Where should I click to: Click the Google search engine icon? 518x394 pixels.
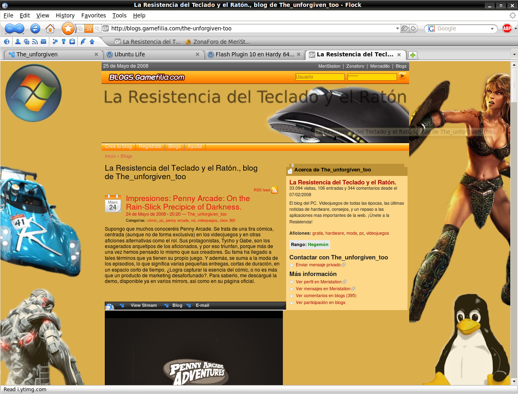pyautogui.click(x=431, y=28)
